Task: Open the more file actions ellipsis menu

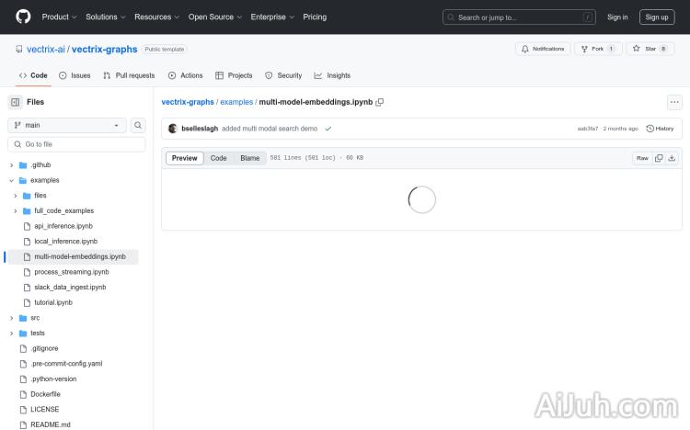Action: (x=674, y=102)
